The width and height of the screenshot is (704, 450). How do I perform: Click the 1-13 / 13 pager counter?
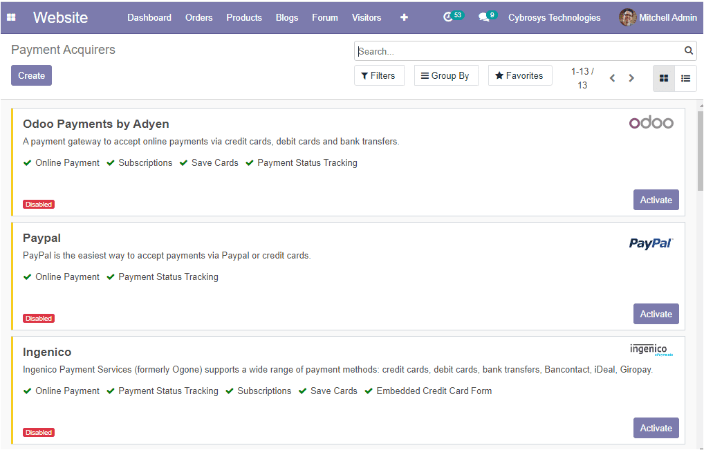coord(582,78)
